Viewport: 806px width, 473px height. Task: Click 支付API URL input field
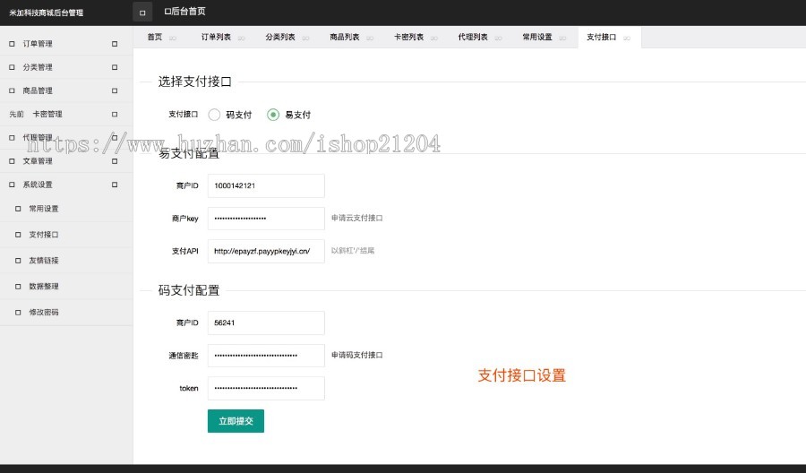(x=266, y=251)
